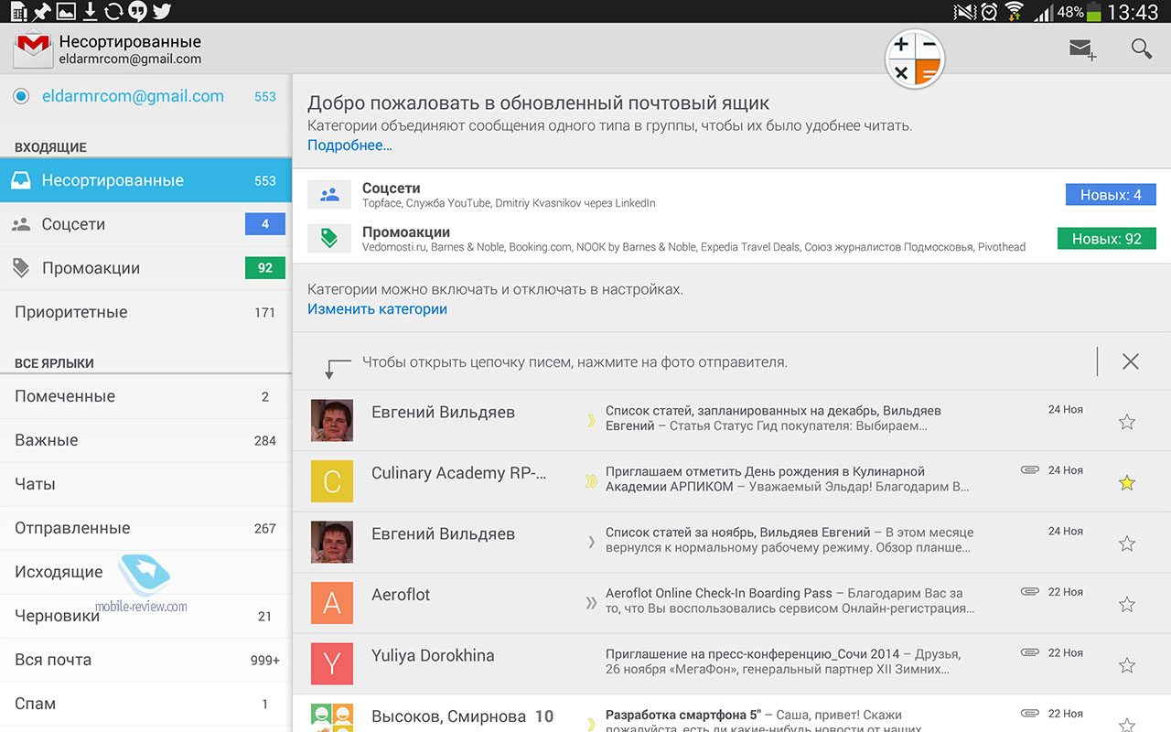1171x732 pixels.
Task: Star the first Евгений Вильдяев message dated 24 Ноя
Action: click(x=1127, y=422)
